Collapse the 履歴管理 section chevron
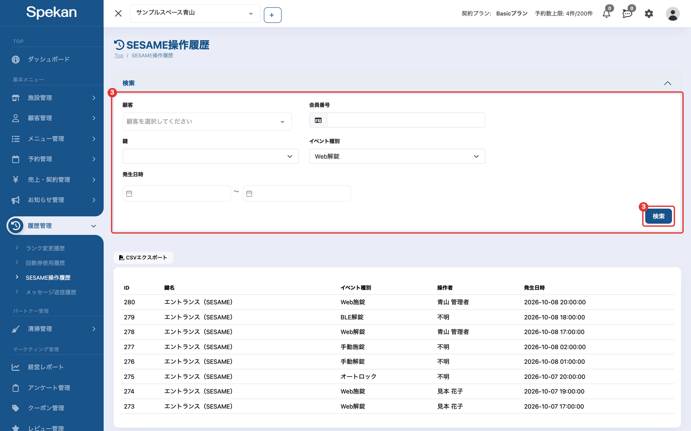691x431 pixels. [94, 226]
